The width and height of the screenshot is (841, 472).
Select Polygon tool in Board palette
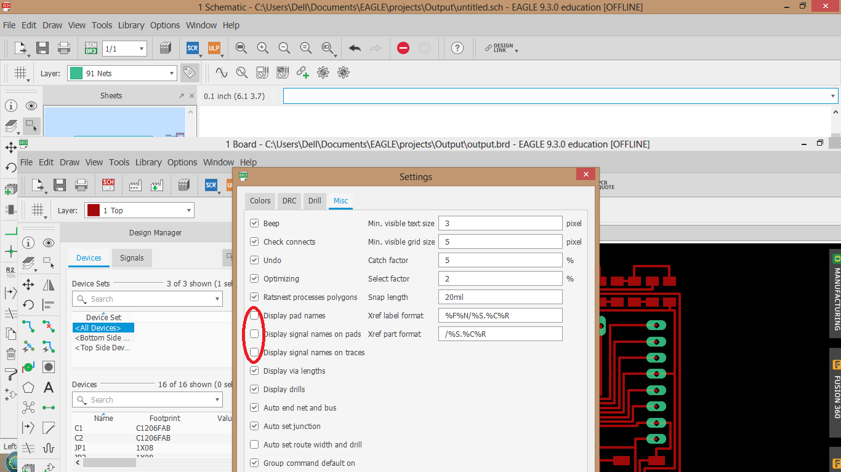28,388
